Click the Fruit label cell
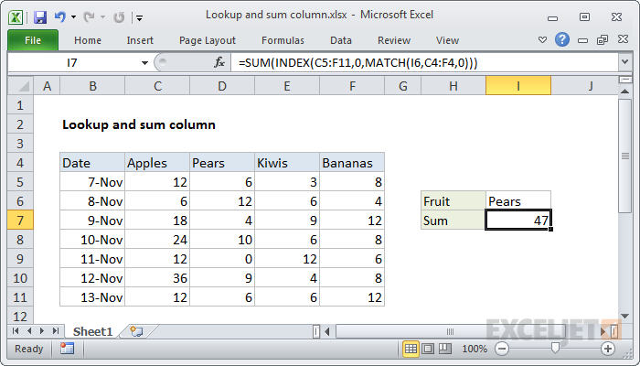 (453, 201)
